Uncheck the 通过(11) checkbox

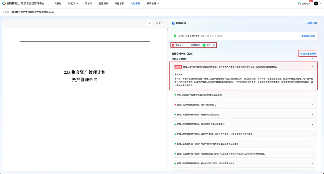click(204, 45)
